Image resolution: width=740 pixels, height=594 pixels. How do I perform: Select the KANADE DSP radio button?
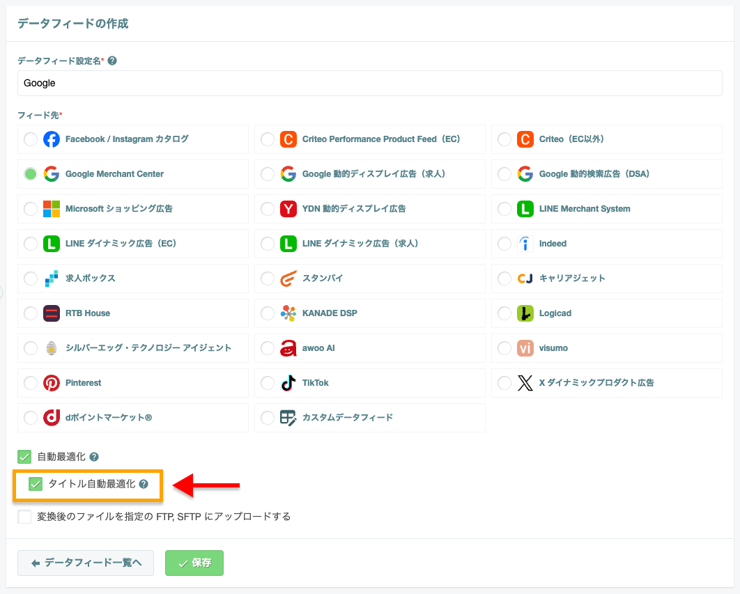[268, 313]
